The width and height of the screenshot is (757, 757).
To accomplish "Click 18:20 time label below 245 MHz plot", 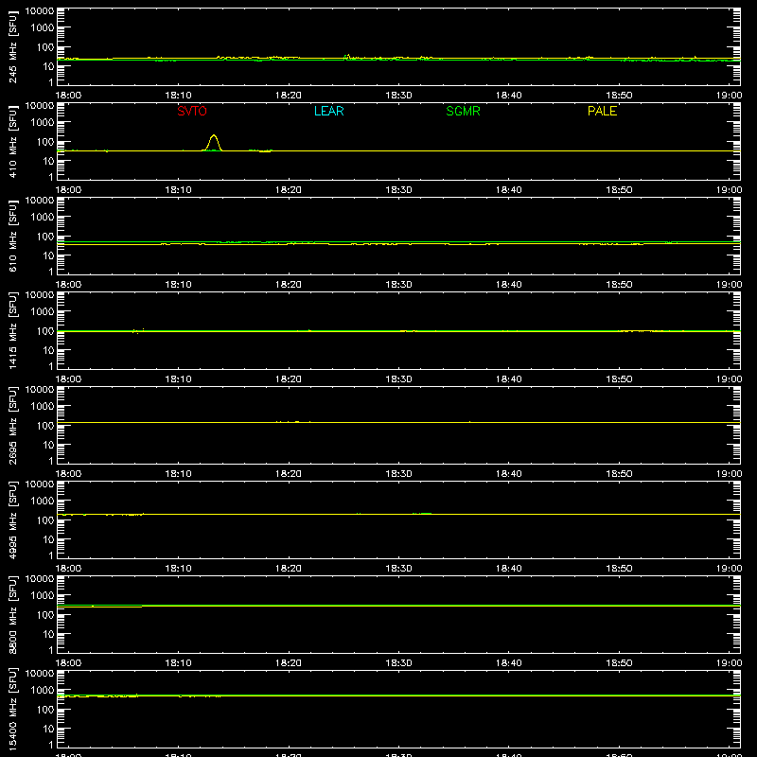I will (289, 96).
